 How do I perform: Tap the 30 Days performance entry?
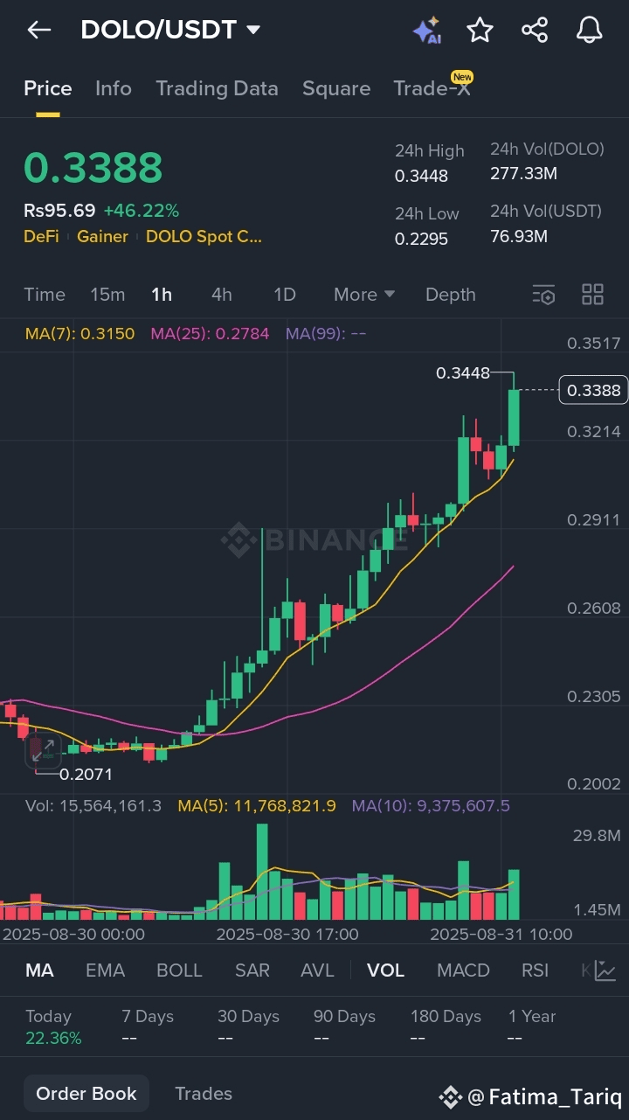tap(248, 1027)
